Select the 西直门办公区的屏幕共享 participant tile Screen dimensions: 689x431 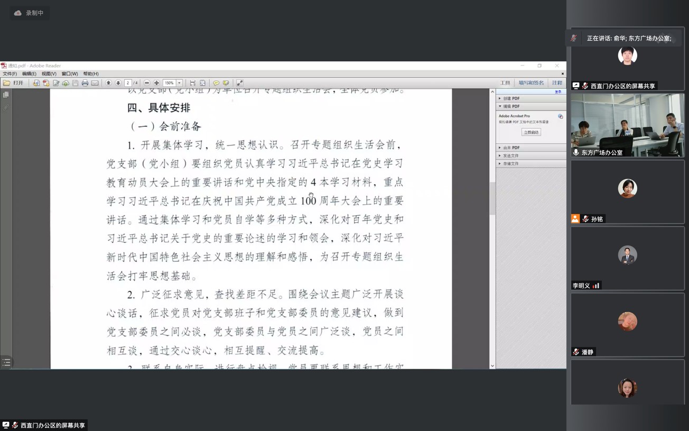pos(628,59)
